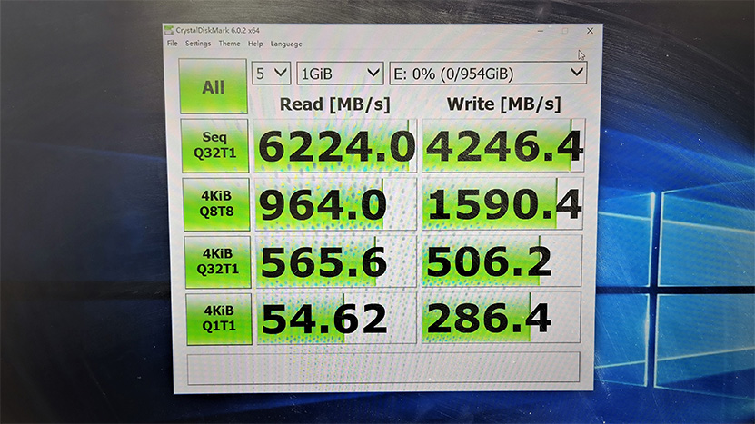755x424 pixels.
Task: Start the Seq Q32T1 test
Action: 214,145
